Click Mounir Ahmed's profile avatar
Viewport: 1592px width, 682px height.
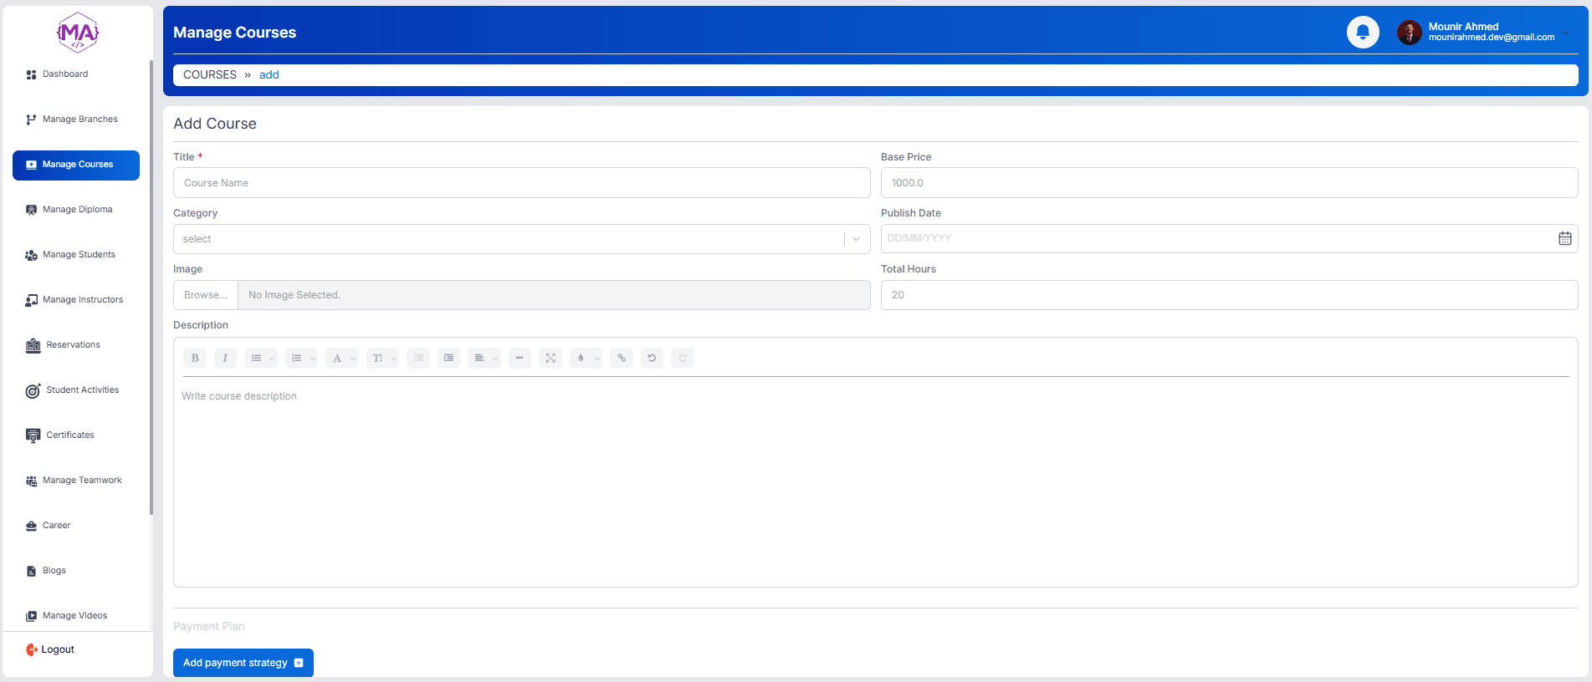tap(1409, 33)
